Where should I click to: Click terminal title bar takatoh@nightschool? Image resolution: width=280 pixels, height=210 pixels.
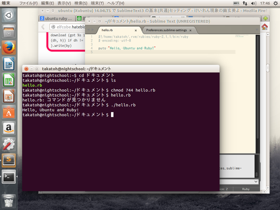121,69
